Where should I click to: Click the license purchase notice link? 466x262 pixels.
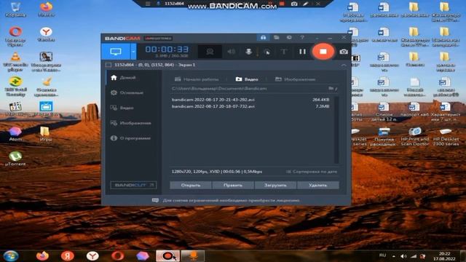[x=231, y=201]
